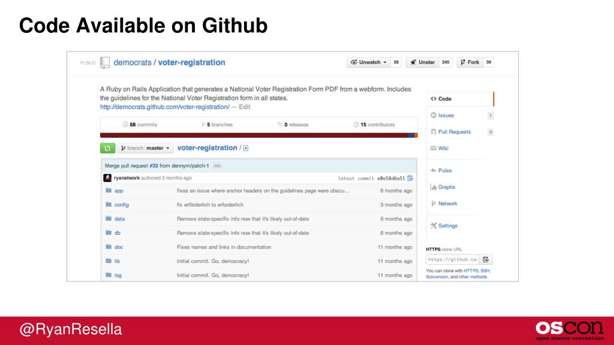Click the democrats owner link

click(x=133, y=62)
